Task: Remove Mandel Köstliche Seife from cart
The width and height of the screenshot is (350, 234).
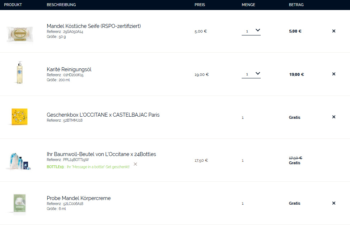Action: (334, 31)
